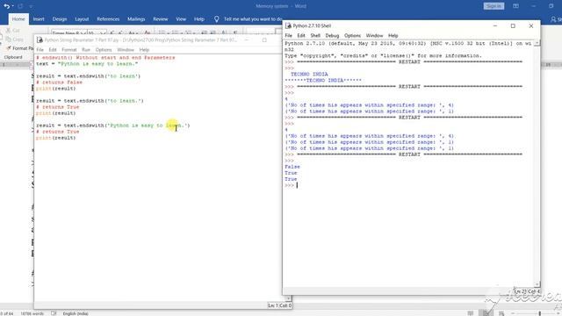Open Format menu in IDLE editor window

pyautogui.click(x=69, y=50)
